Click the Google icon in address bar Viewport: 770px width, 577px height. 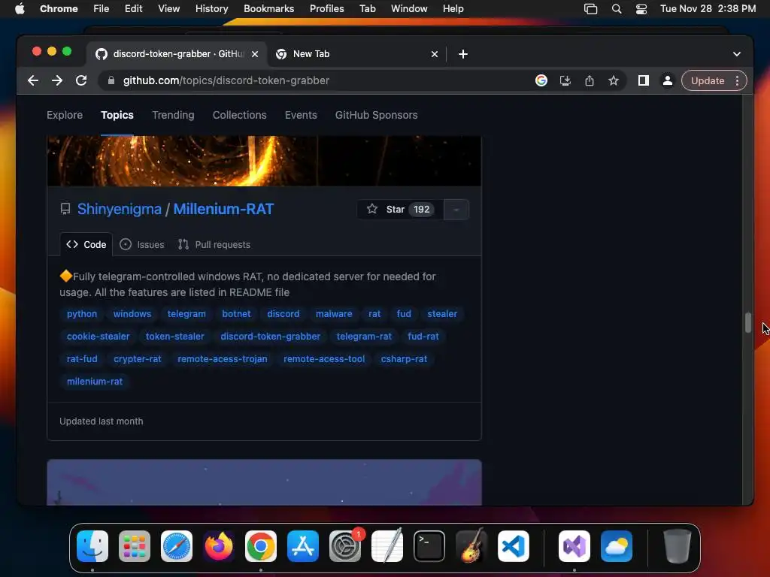(541, 80)
